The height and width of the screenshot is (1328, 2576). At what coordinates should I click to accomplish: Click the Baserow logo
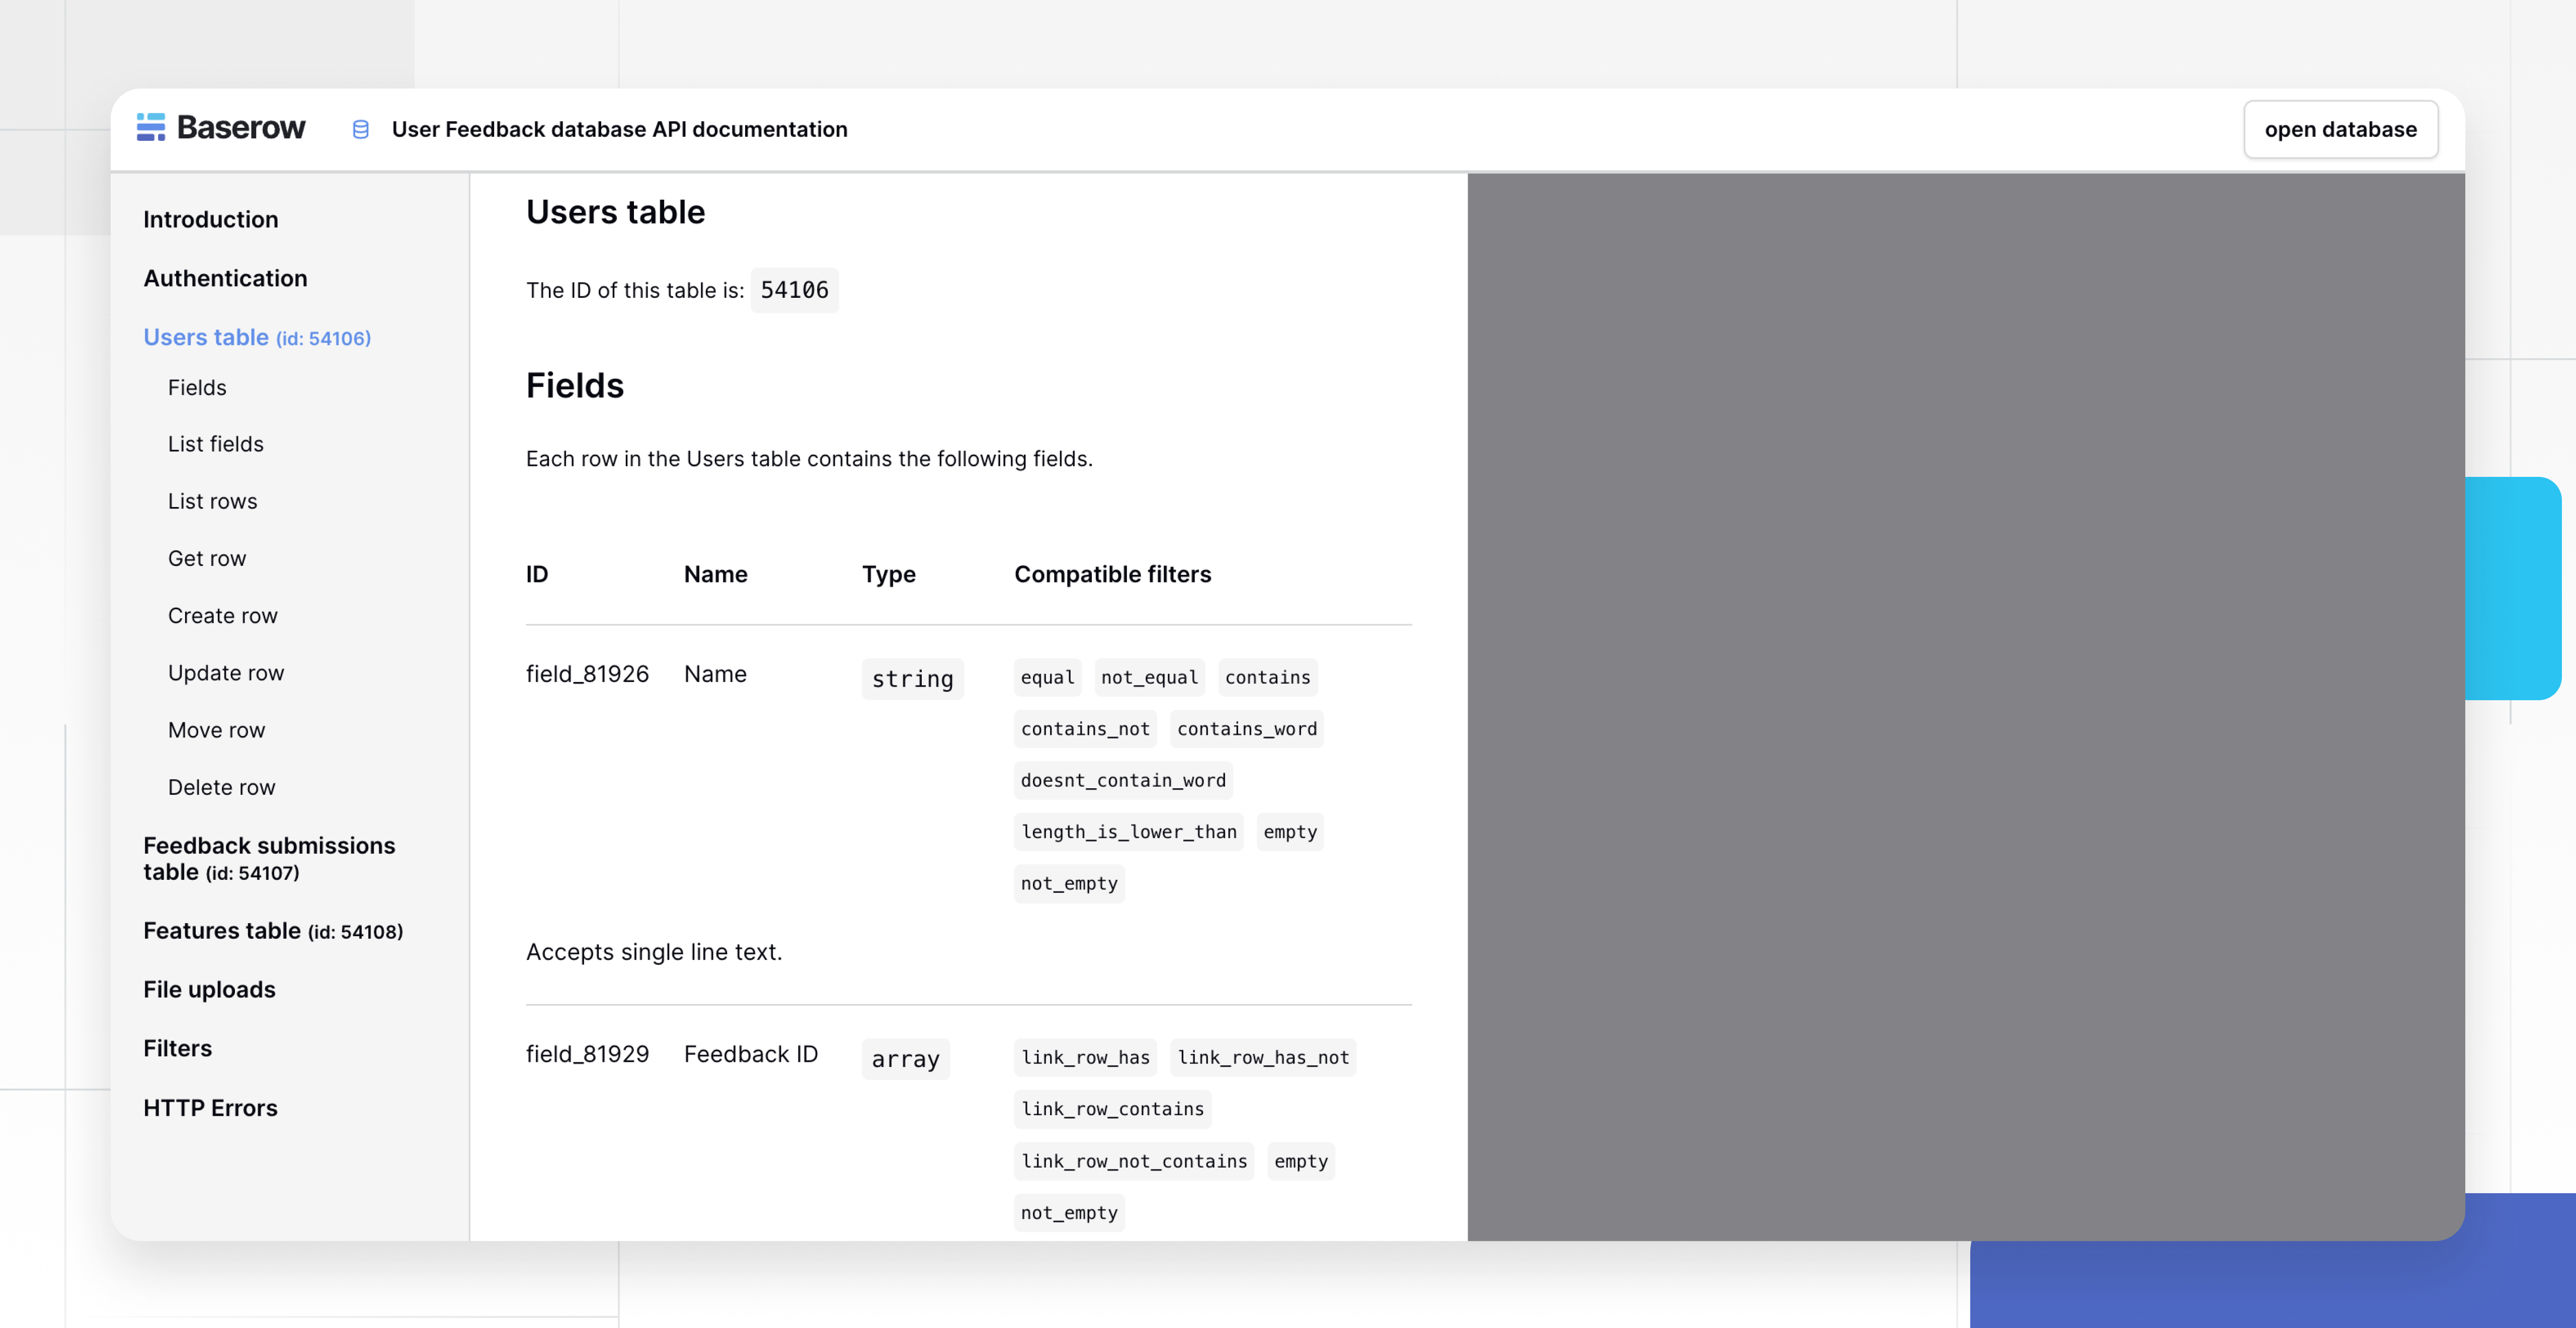coord(221,128)
